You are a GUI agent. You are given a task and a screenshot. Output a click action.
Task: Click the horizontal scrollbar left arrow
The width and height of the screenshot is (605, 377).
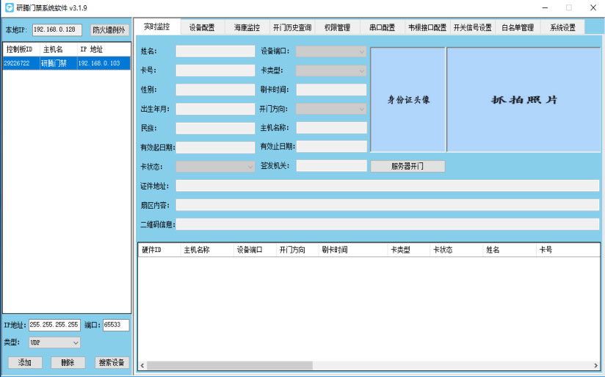click(142, 365)
